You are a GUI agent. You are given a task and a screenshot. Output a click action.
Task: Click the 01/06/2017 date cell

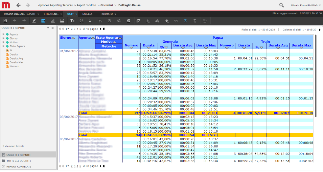pyautogui.click(x=69, y=51)
